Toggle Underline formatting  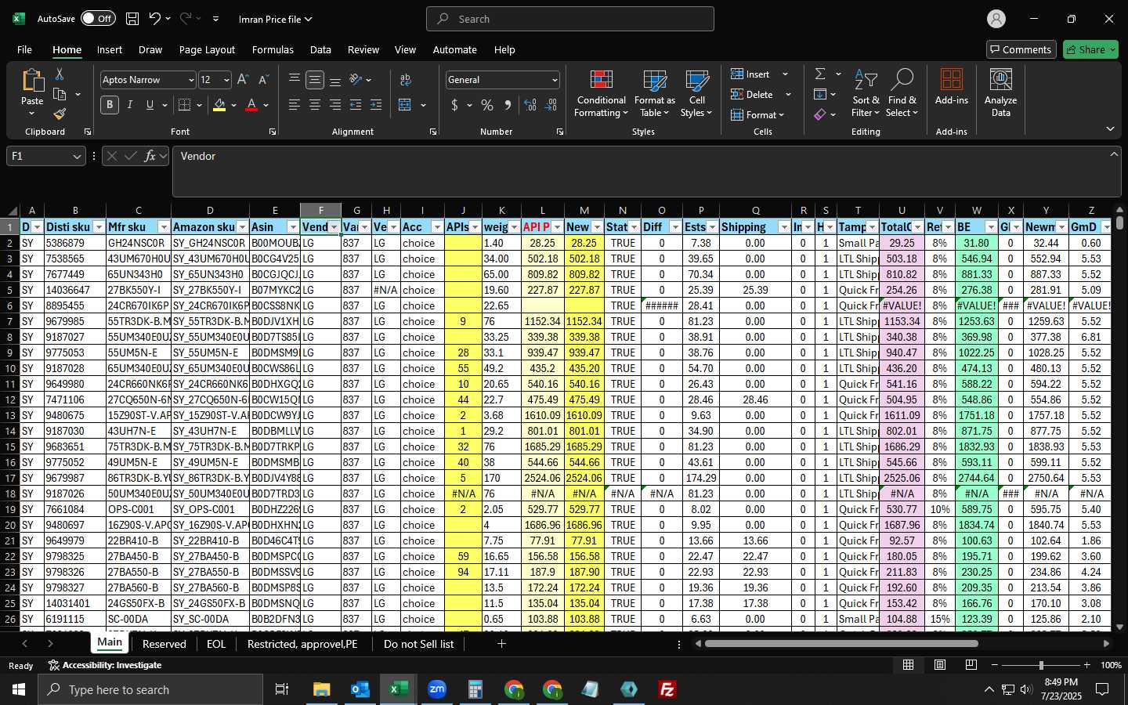click(x=150, y=105)
